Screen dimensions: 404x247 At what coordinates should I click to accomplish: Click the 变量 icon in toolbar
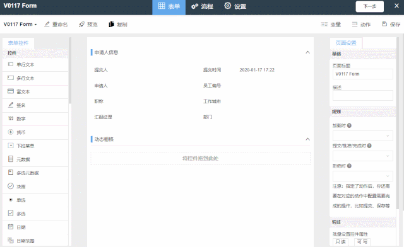click(x=324, y=24)
